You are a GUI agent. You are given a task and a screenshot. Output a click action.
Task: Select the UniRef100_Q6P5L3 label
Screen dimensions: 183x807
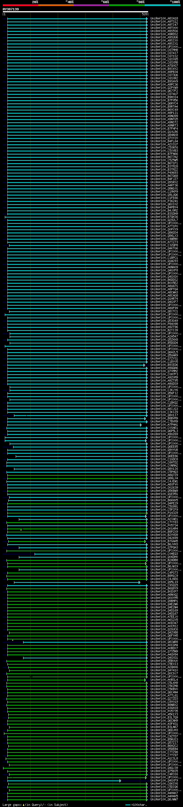pos(164,431)
